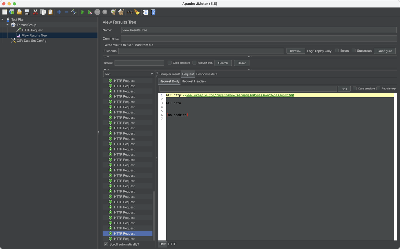Click the Copy icon in the toolbar
The width and height of the screenshot is (400, 249).
click(x=43, y=12)
